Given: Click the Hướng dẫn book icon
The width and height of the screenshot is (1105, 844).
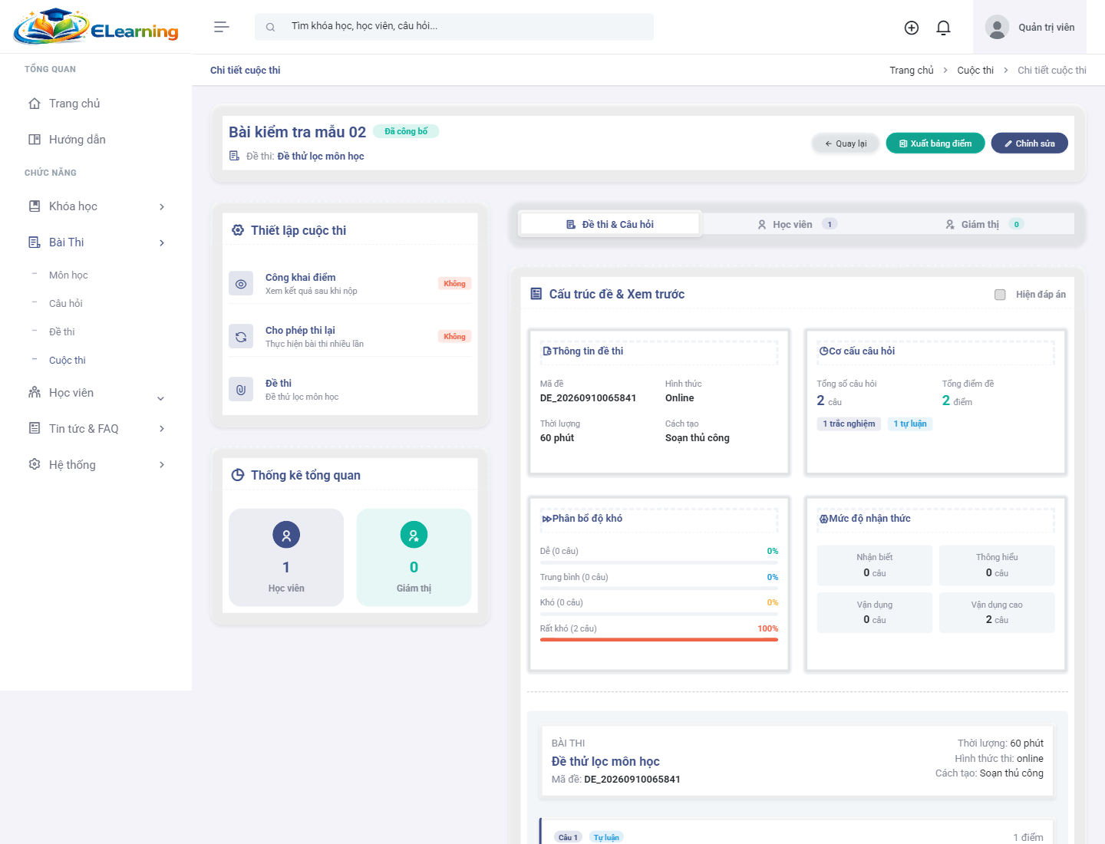Looking at the screenshot, I should click(35, 140).
